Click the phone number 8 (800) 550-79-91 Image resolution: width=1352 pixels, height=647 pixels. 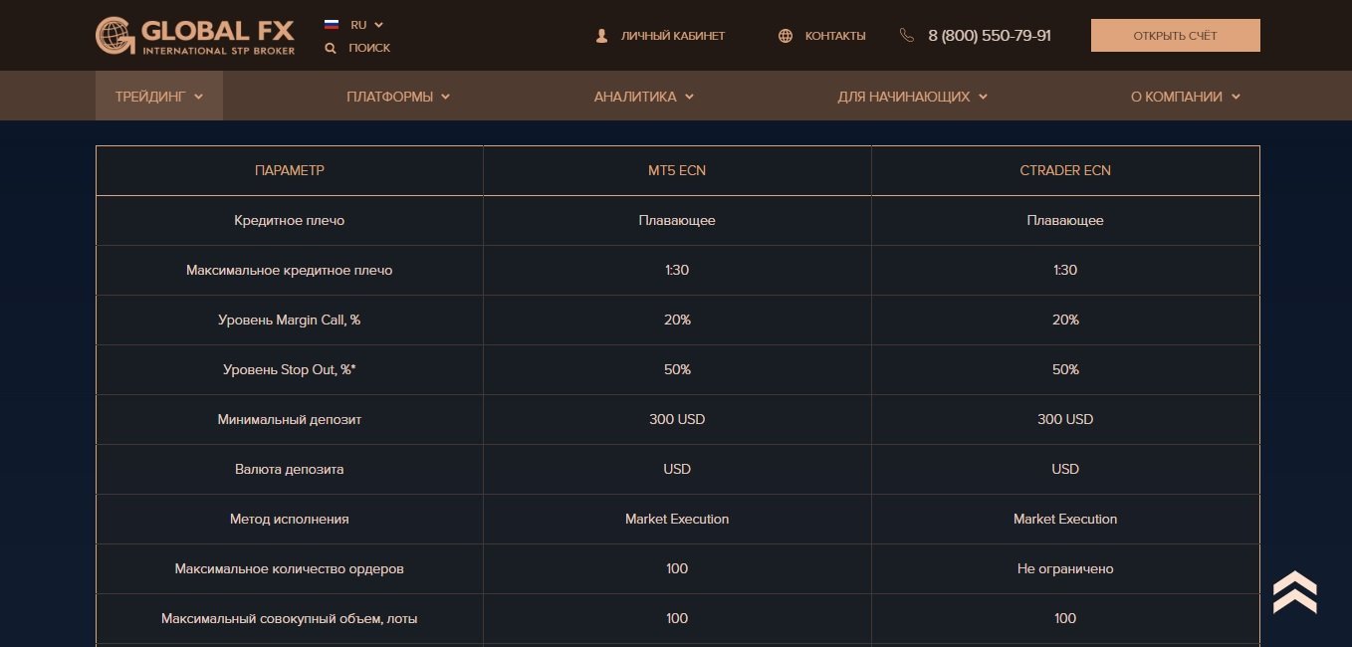pos(990,36)
